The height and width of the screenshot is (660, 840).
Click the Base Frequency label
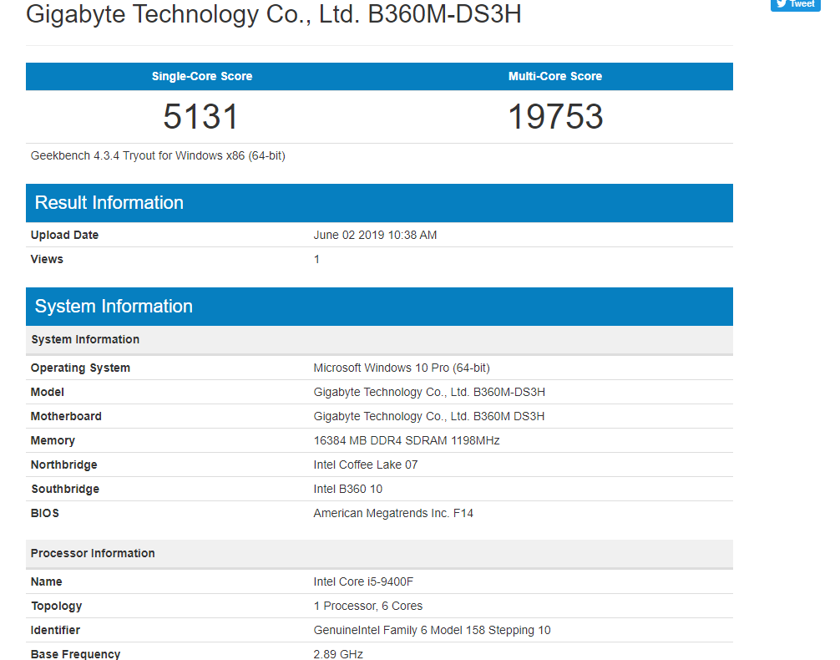pyautogui.click(x=75, y=654)
